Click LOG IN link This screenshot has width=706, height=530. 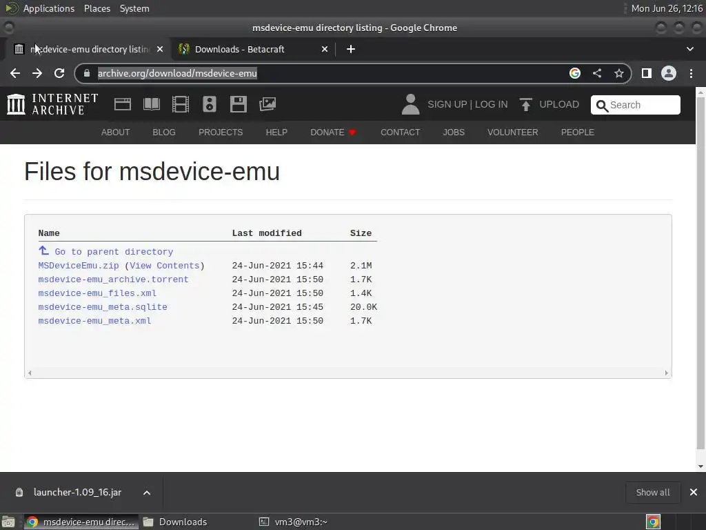(x=491, y=104)
